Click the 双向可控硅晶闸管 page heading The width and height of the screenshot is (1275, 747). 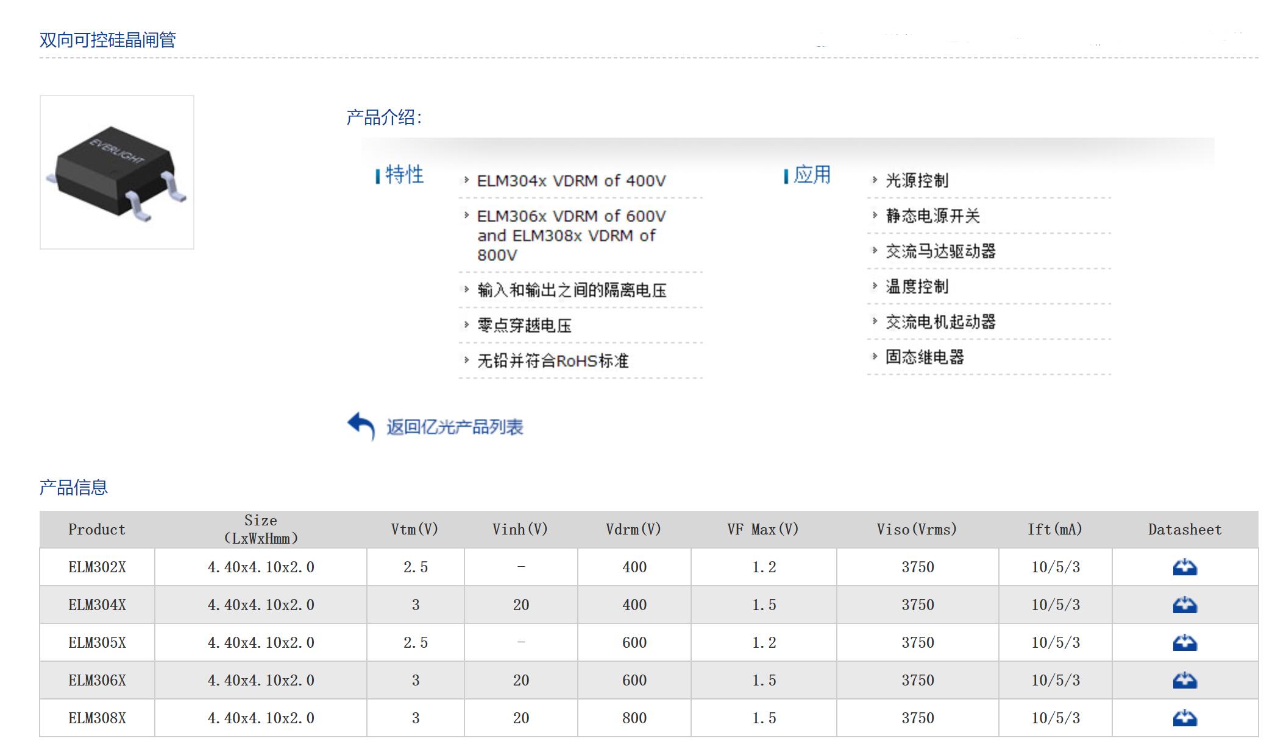point(108,40)
